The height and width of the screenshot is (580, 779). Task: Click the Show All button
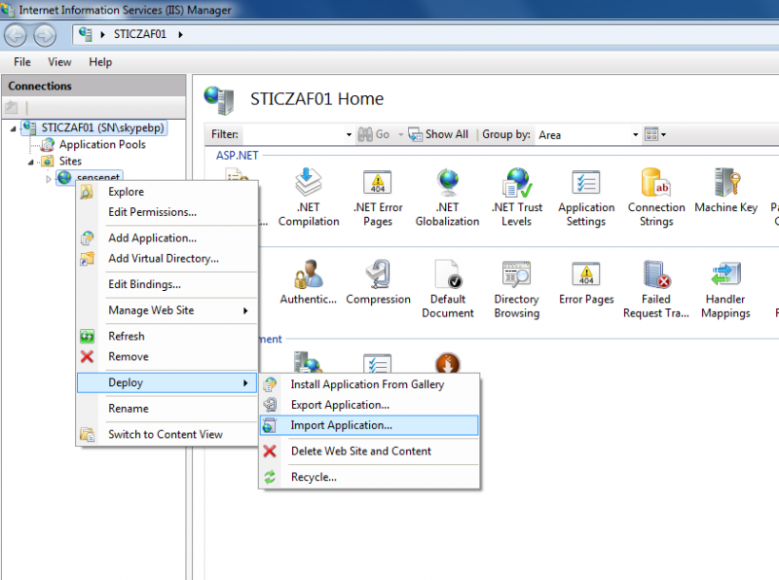(x=438, y=134)
